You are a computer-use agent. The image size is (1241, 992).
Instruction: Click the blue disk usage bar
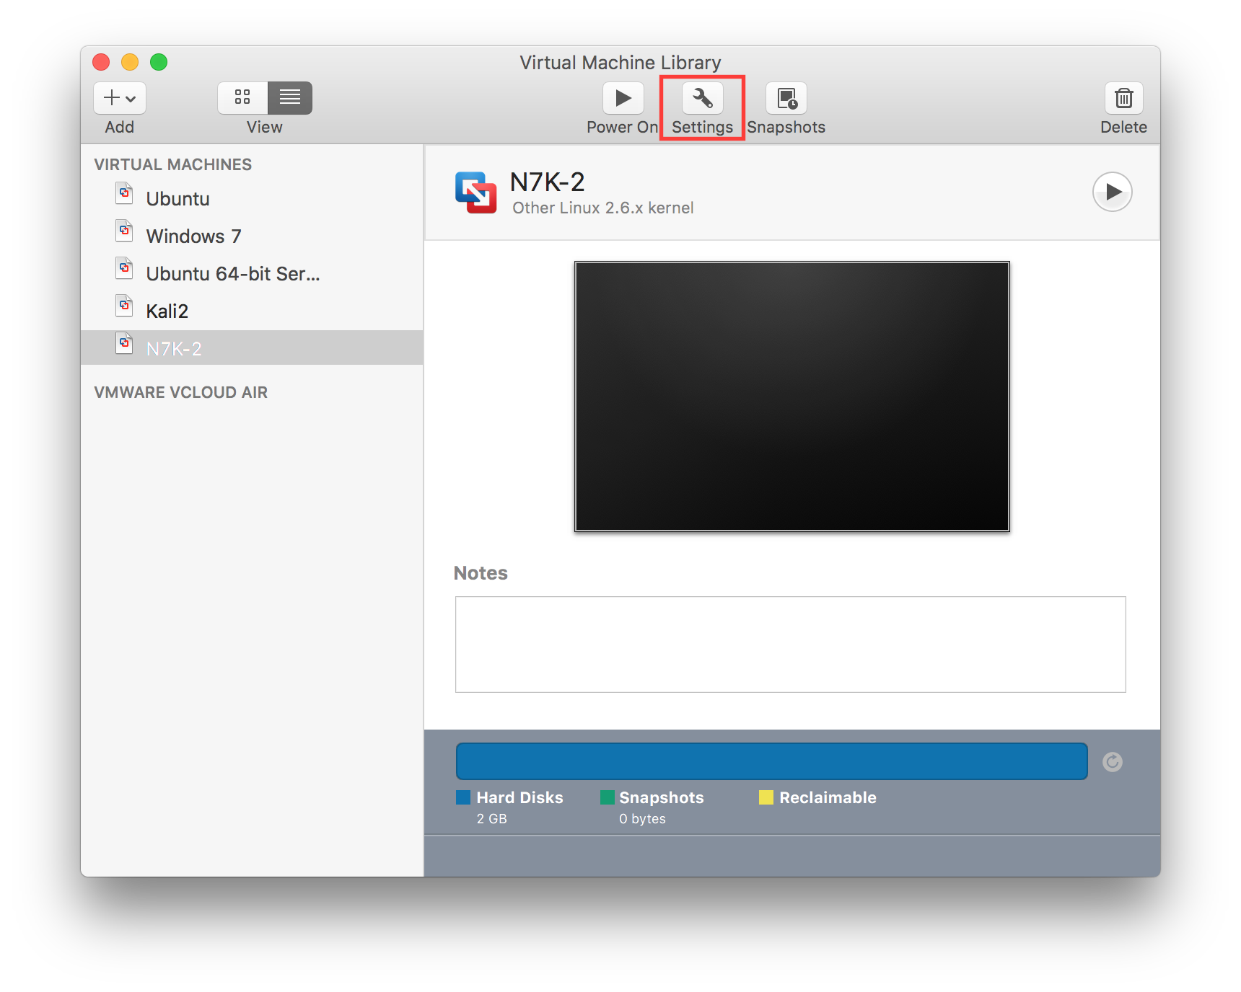coord(772,761)
